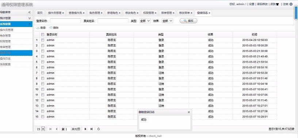
Task: Click the 查找 search button
Action: tap(188, 21)
